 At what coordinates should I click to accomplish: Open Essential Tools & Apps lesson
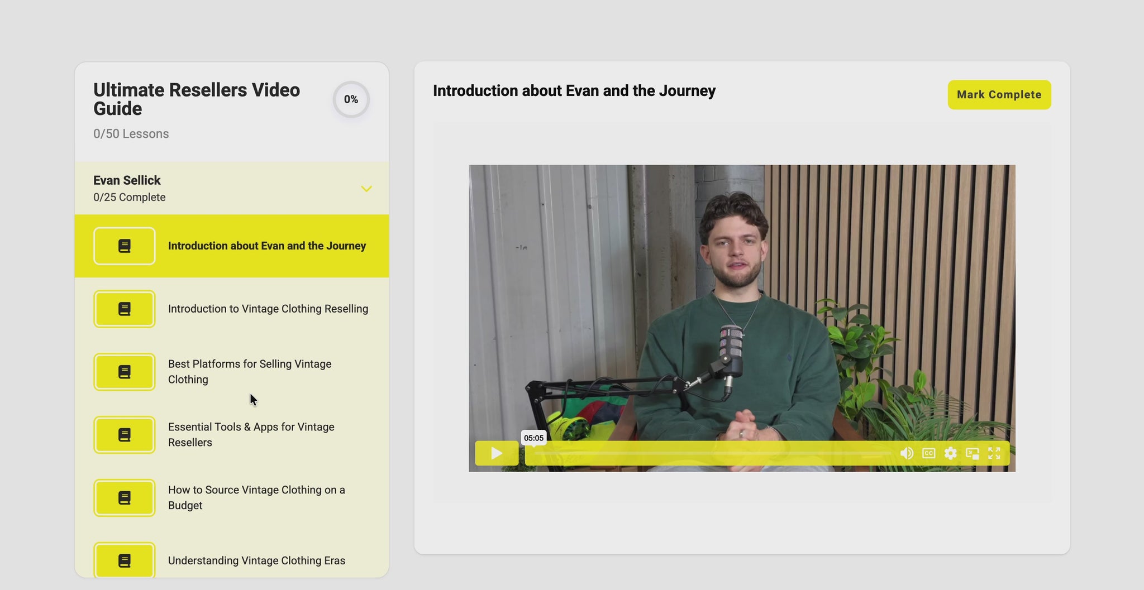click(x=251, y=435)
